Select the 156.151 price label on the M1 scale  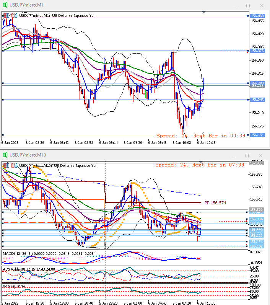pos(258,135)
